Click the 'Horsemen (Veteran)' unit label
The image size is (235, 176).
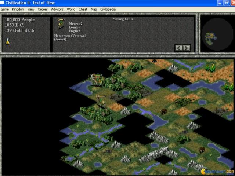tap(70, 36)
